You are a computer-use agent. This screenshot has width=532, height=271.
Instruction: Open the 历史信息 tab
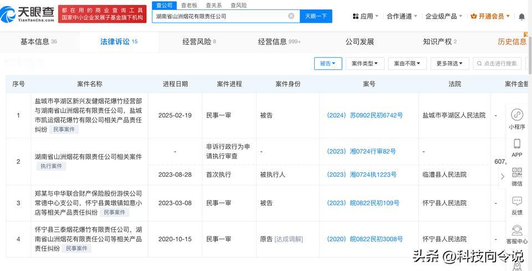[x=512, y=42]
